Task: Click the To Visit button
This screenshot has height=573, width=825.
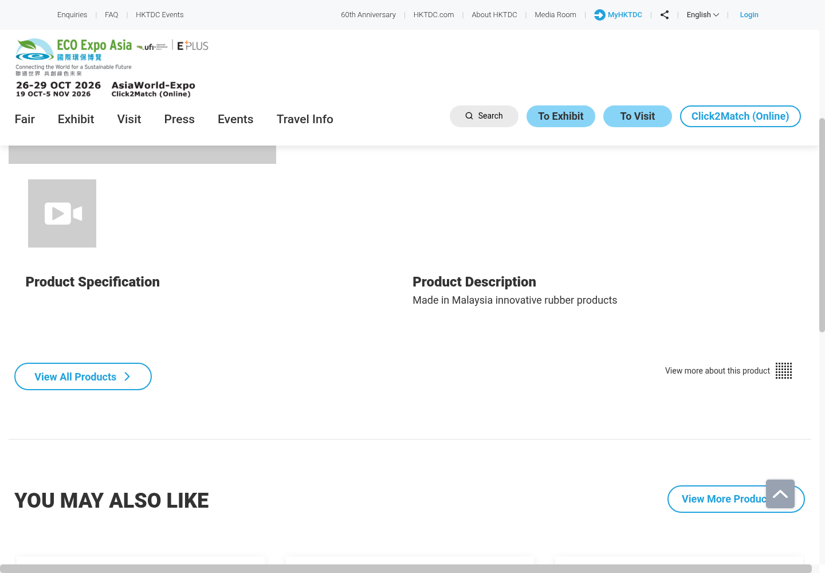Action: pos(638,116)
